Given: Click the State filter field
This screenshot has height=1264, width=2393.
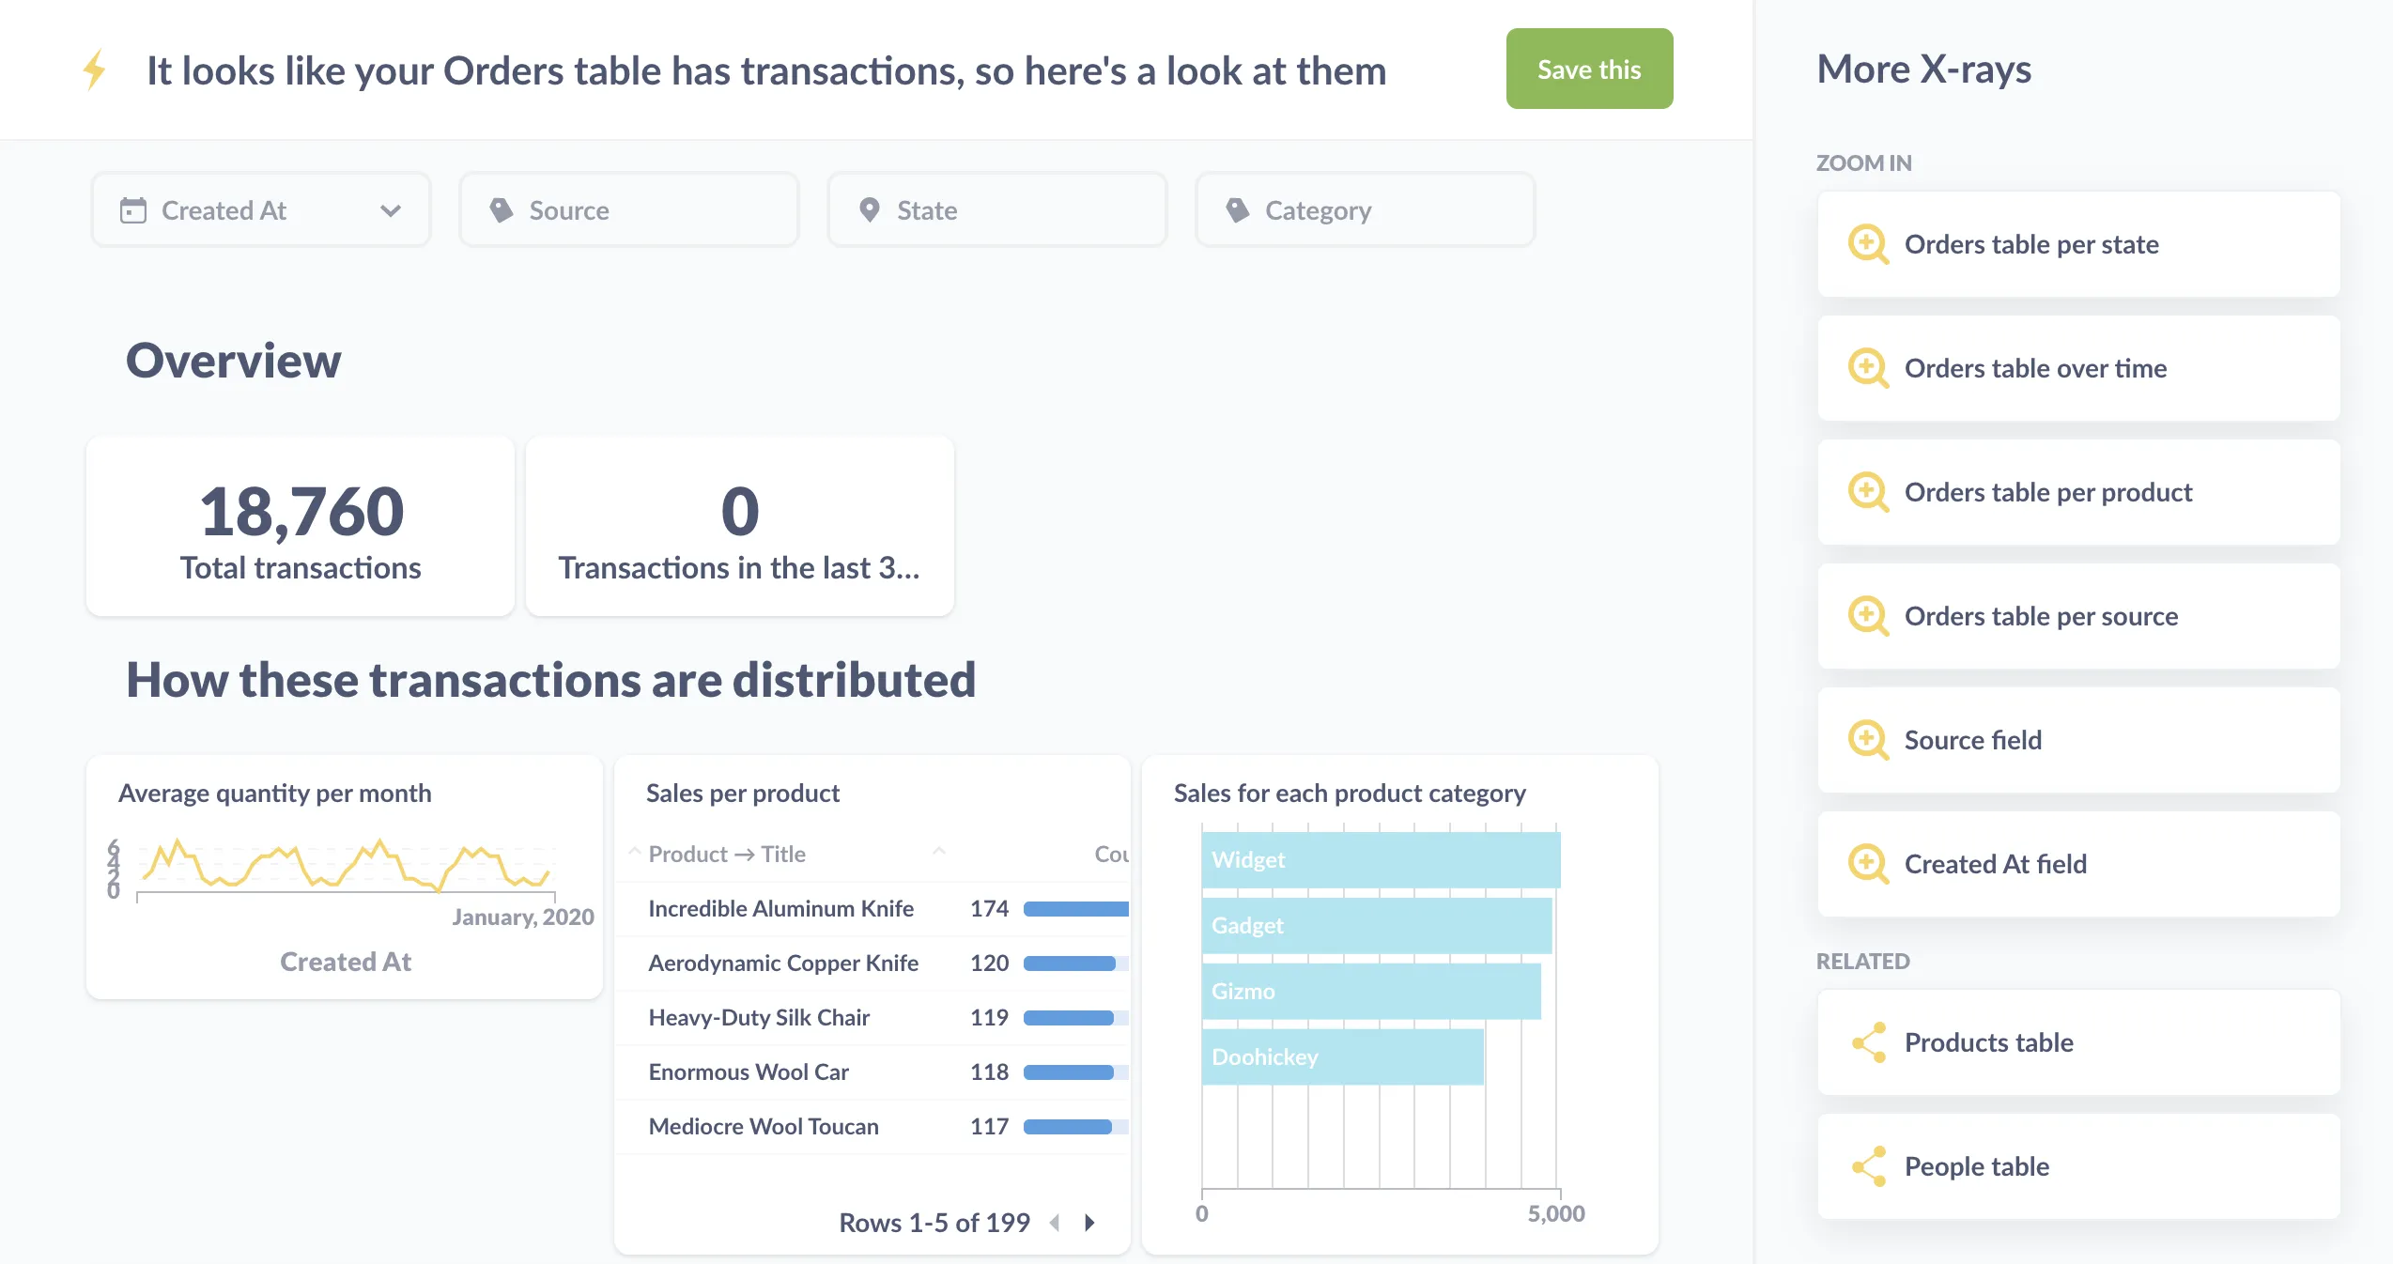Looking at the screenshot, I should pyautogui.click(x=996, y=210).
